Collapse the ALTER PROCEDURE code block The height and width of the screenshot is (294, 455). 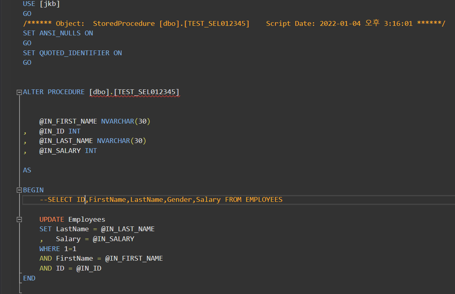click(19, 92)
